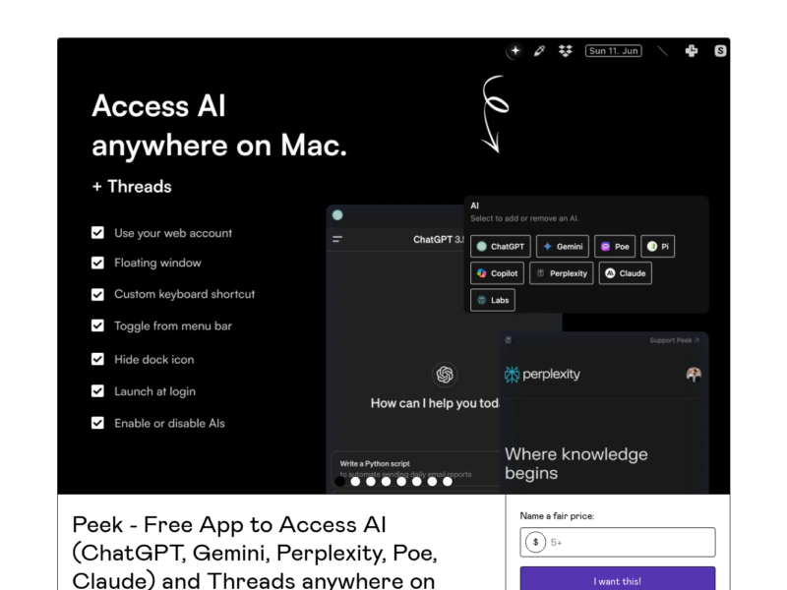
Task: Toggle the Hide dock icon checkbox
Action: tap(97, 359)
